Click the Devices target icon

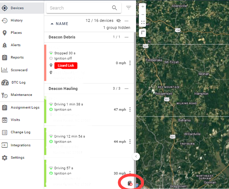click(5, 8)
